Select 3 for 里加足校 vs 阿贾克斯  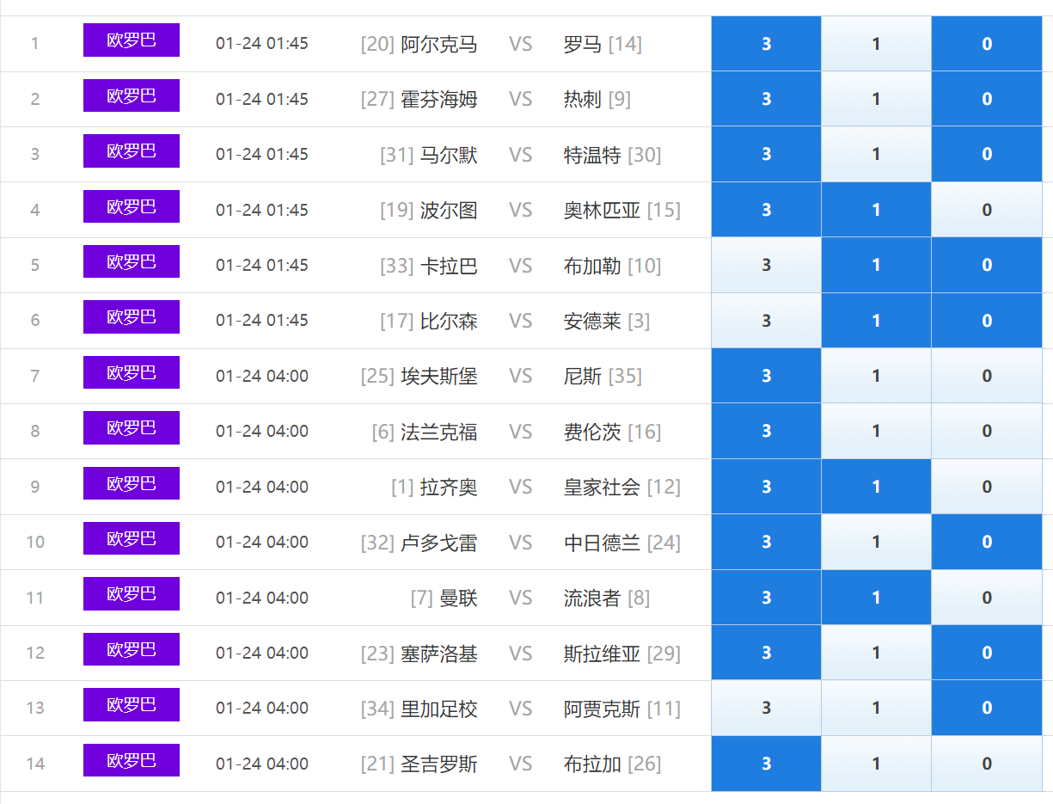[x=766, y=708]
